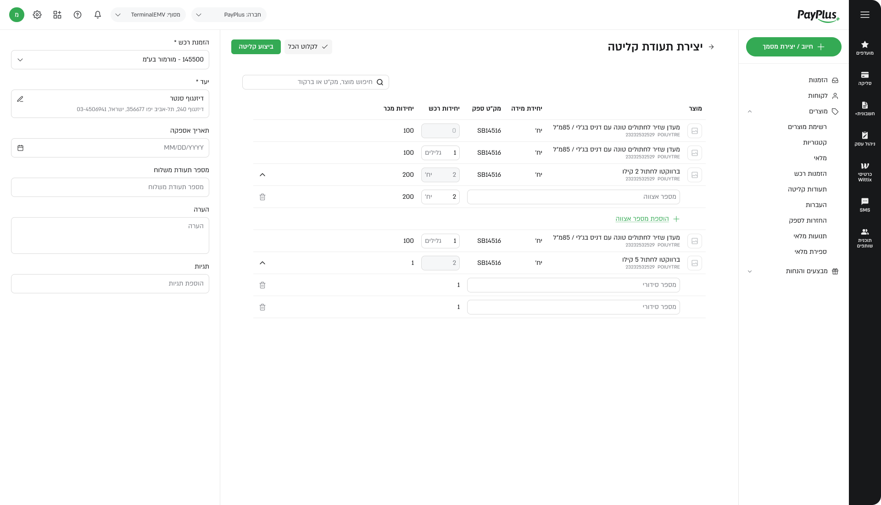Click back arrow next to page title
Viewport: 881px width, 505px height.
point(712,47)
